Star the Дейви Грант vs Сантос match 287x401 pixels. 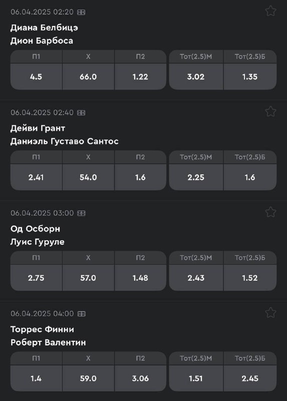[270, 111]
